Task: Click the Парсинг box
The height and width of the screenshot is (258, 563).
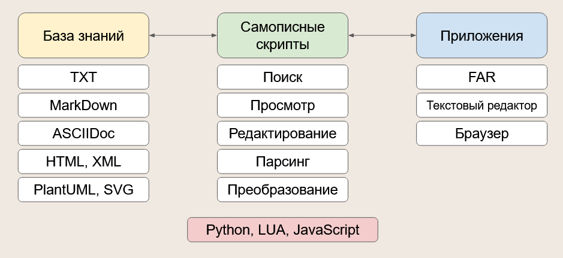Action: (x=282, y=162)
